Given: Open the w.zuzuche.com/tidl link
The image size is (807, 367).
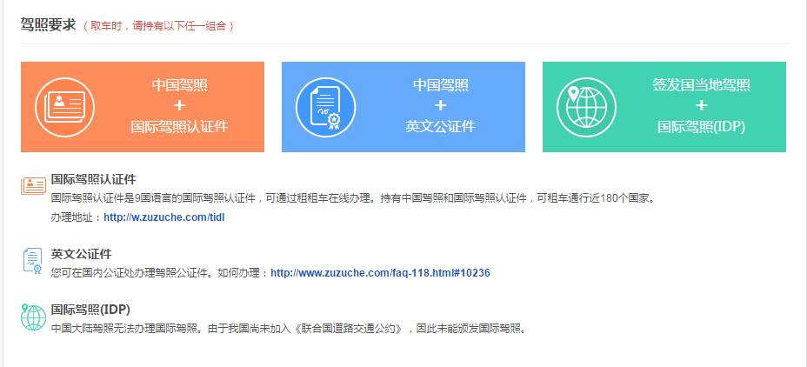Looking at the screenshot, I should 164,217.
